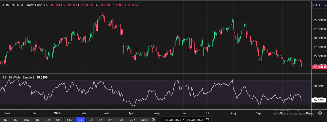The height and width of the screenshot is (122, 327).
Task: Switch chart to 3M range
Action: 48,120
